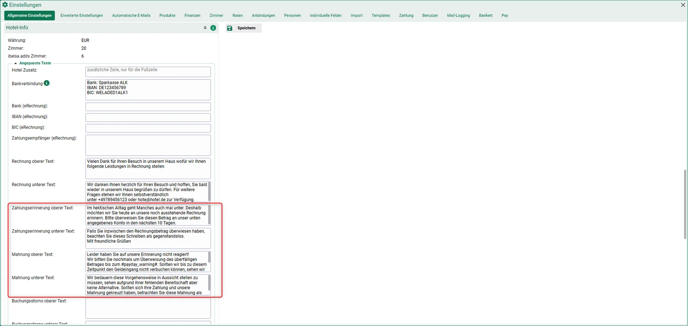Switch to the Anbindungen tab
This screenshot has width=688, height=326.
(263, 15)
